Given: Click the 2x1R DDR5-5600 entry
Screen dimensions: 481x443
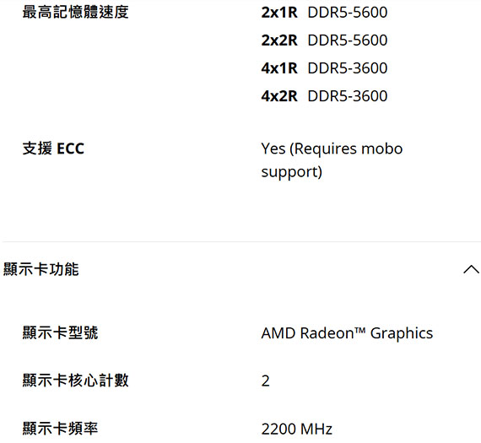Looking at the screenshot, I should pyautogui.click(x=324, y=13).
